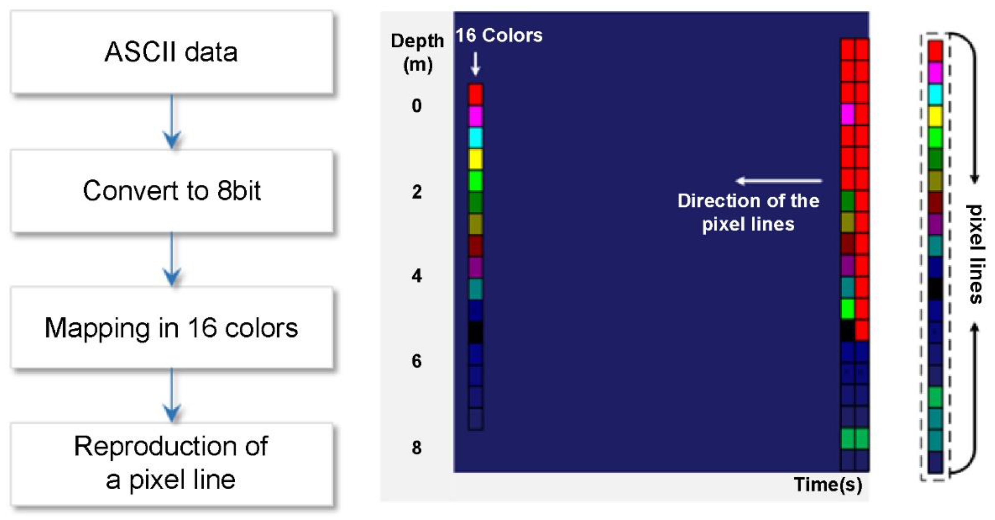
Task: Click the ASCII data box
Action: pyautogui.click(x=171, y=52)
